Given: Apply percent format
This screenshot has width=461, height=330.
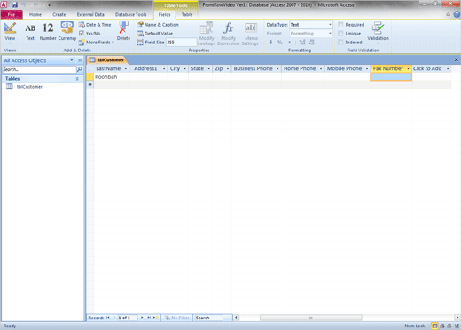Looking at the screenshot, I should (x=280, y=43).
